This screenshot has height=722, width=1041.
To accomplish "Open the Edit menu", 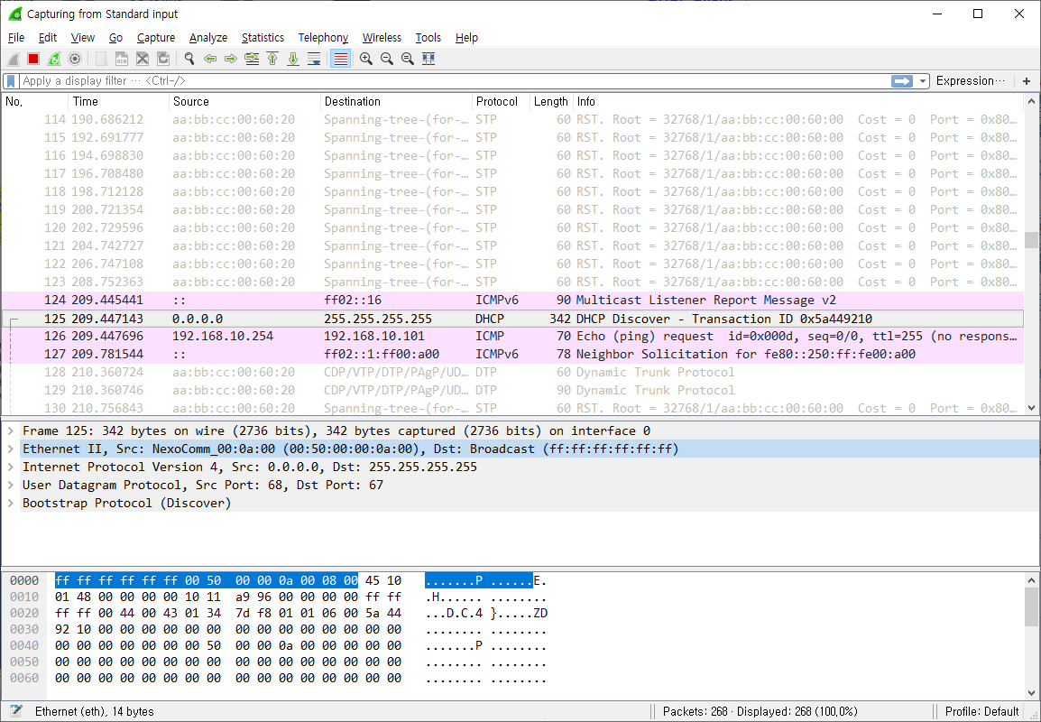I will tap(48, 38).
